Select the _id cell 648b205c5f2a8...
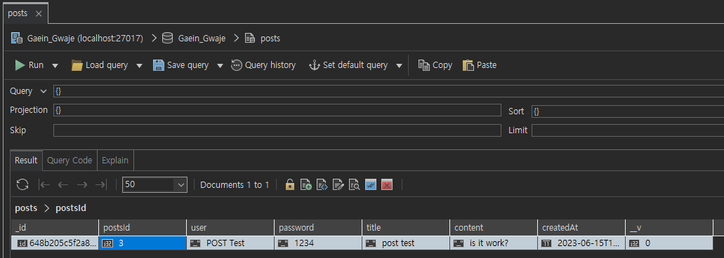Image resolution: width=724 pixels, height=258 pixels. (55, 243)
